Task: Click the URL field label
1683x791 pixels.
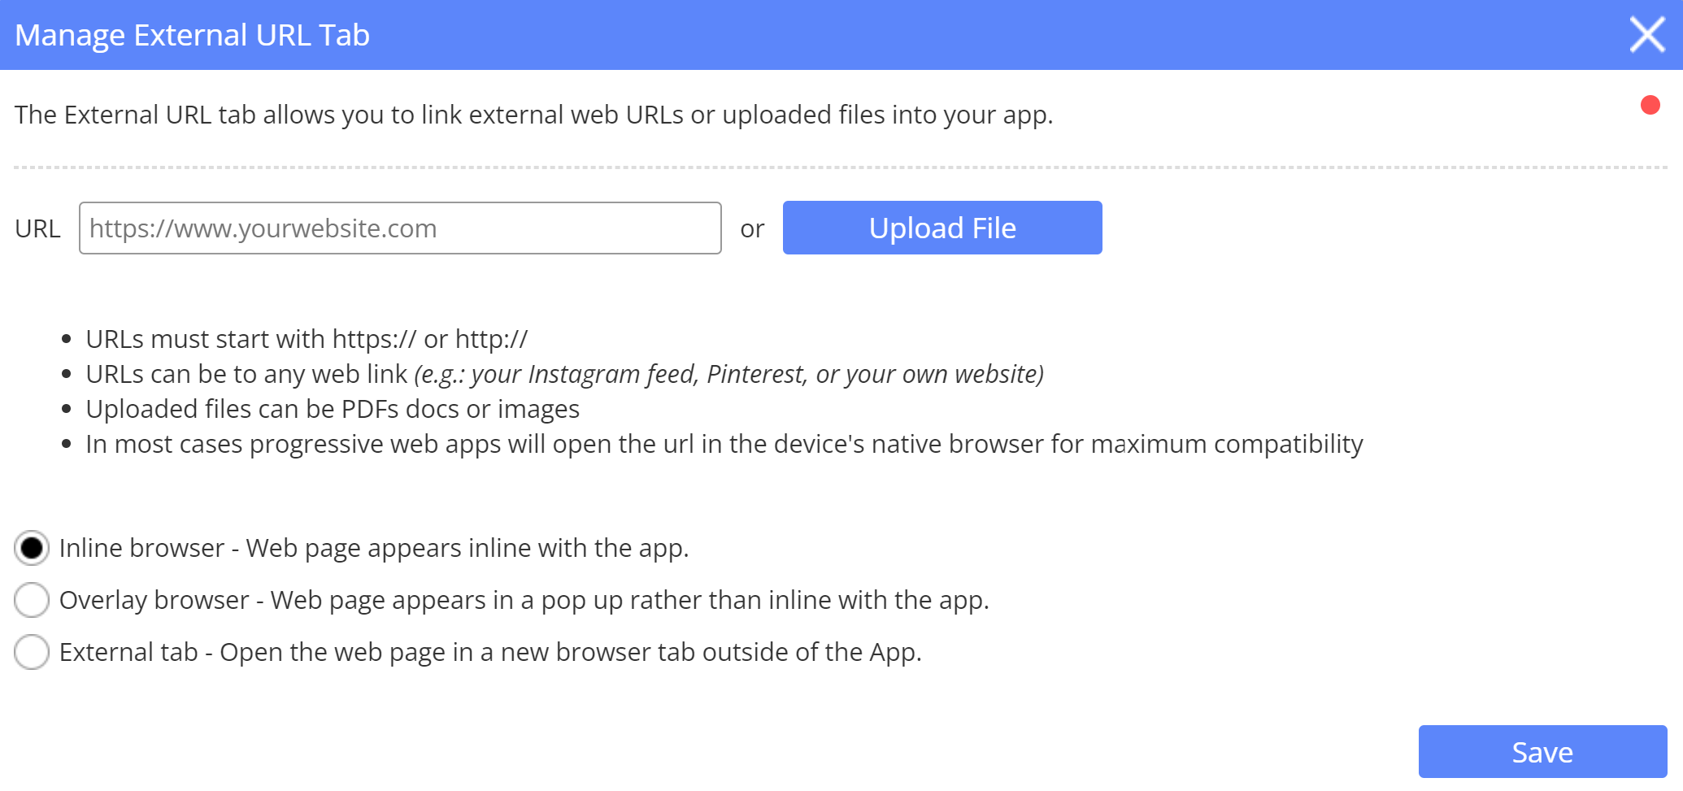Action: [37, 228]
